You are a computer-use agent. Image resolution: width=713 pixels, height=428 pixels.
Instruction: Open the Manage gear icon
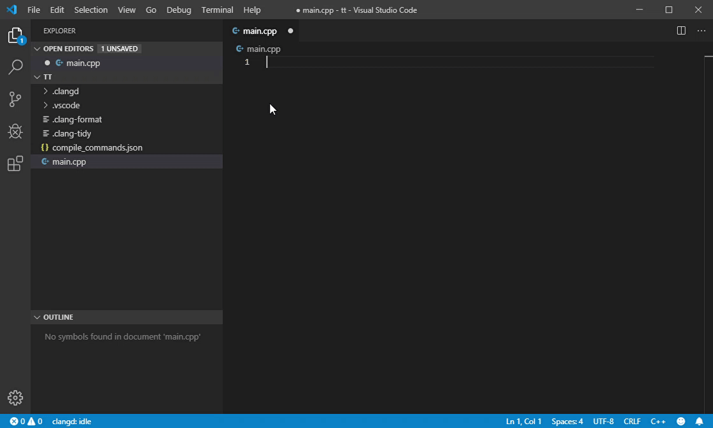15,398
